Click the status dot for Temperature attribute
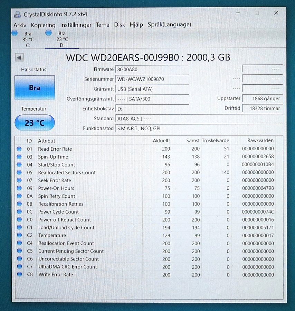295x311 pixels. [19, 235]
